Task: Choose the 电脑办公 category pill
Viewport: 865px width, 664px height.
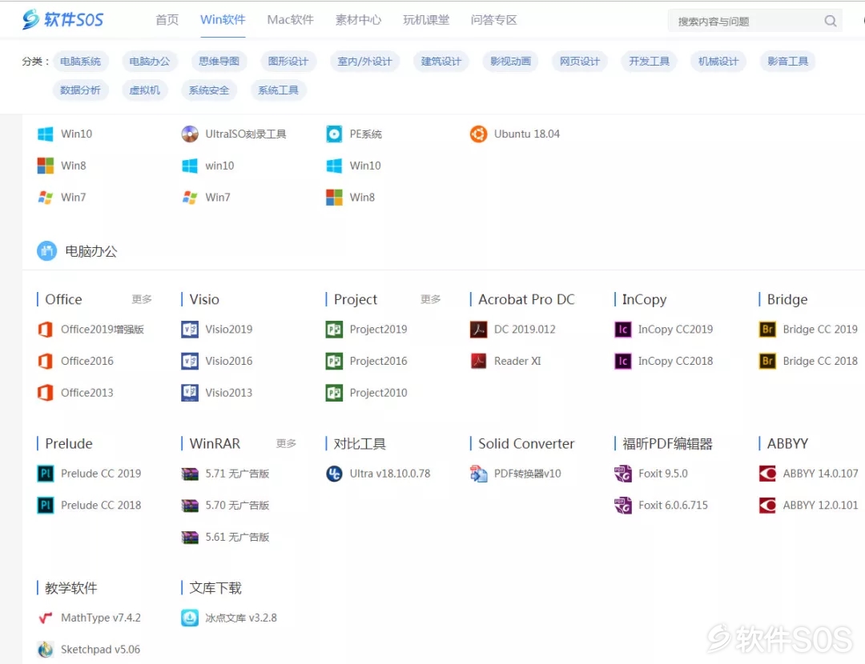Action: [x=150, y=61]
